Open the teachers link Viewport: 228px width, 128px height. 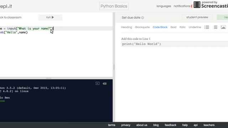coord(209,125)
